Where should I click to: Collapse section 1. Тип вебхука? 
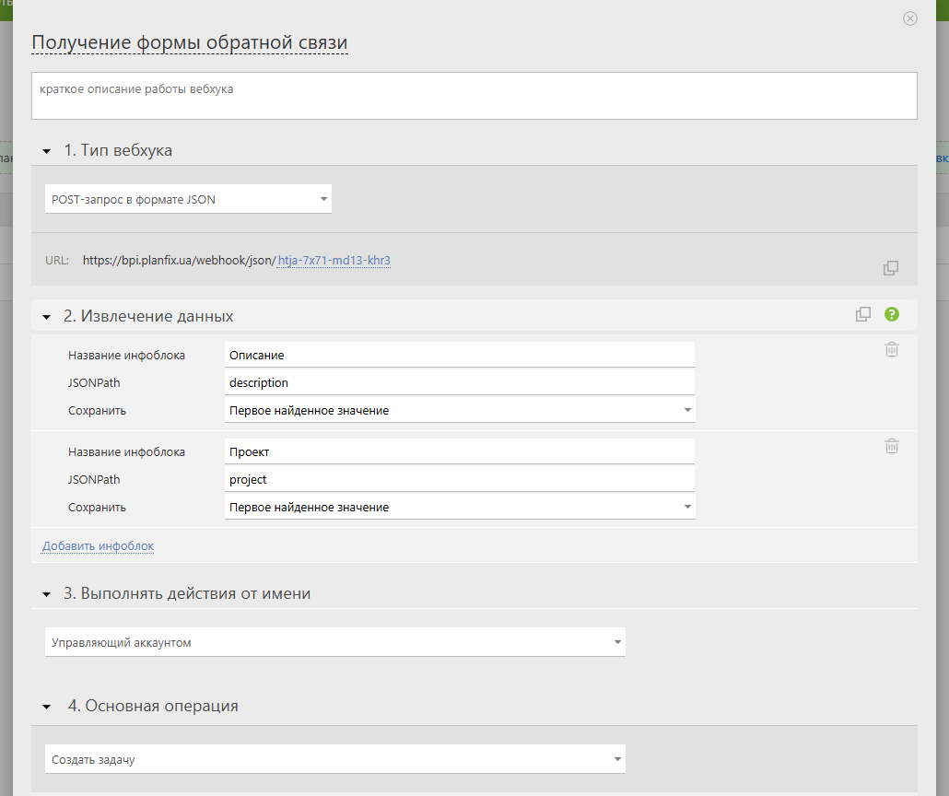tap(47, 151)
